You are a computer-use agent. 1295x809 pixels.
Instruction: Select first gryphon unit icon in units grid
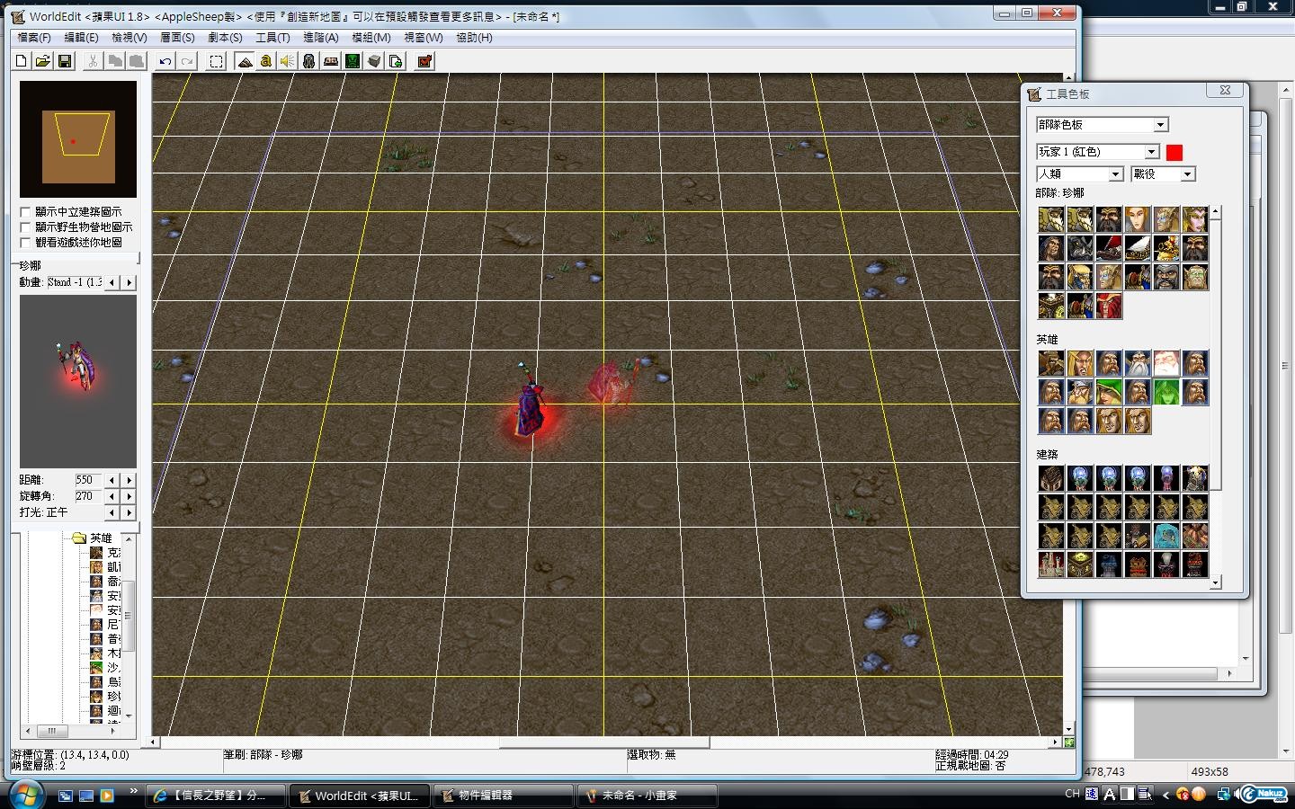1051,219
